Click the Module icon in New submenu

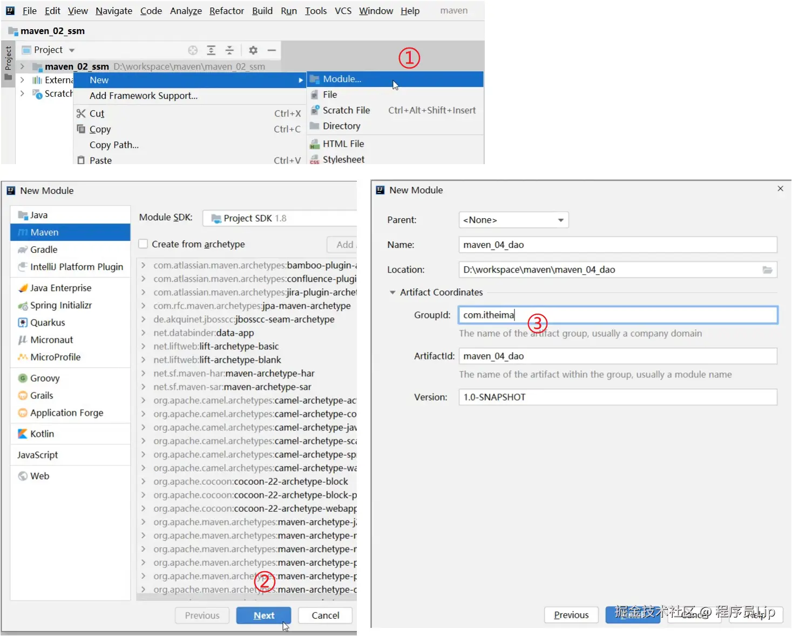(x=314, y=79)
